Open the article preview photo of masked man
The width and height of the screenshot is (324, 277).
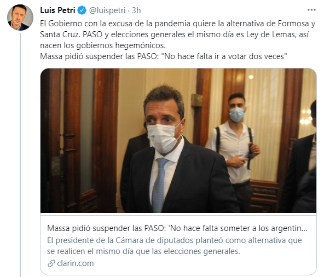[x=178, y=141]
